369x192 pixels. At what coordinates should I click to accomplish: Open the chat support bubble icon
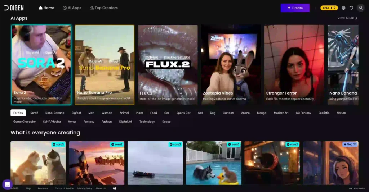pyautogui.click(x=7, y=184)
